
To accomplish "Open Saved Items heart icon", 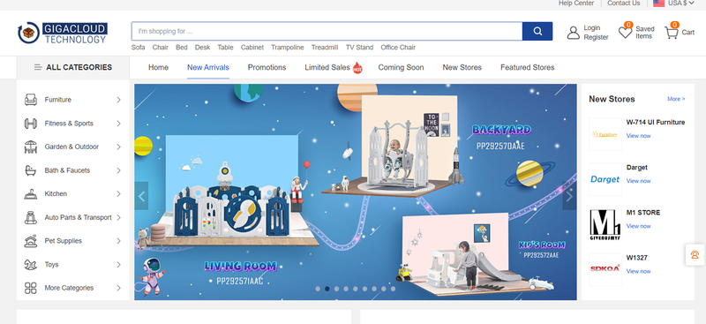I will [x=625, y=32].
